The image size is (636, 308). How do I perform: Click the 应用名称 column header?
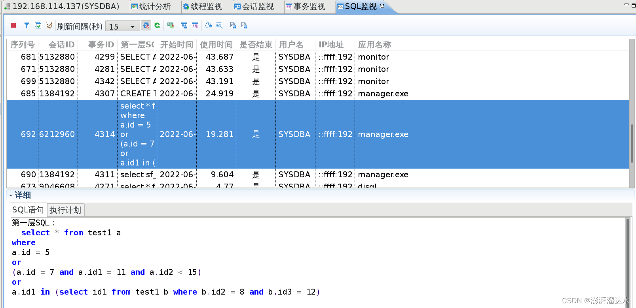pyautogui.click(x=492, y=45)
